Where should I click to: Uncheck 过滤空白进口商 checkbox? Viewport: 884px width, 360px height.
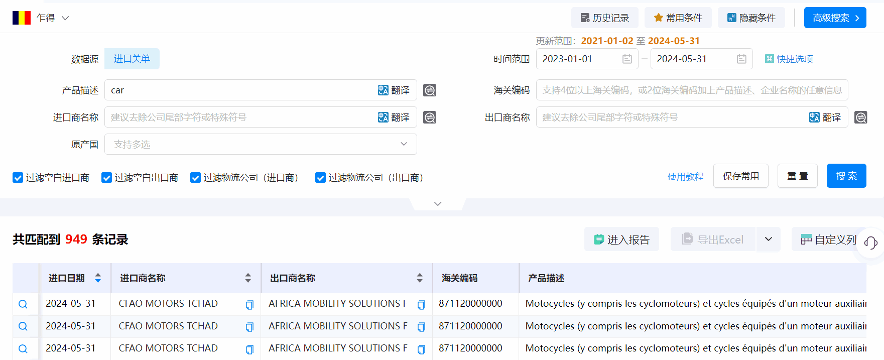click(x=18, y=178)
